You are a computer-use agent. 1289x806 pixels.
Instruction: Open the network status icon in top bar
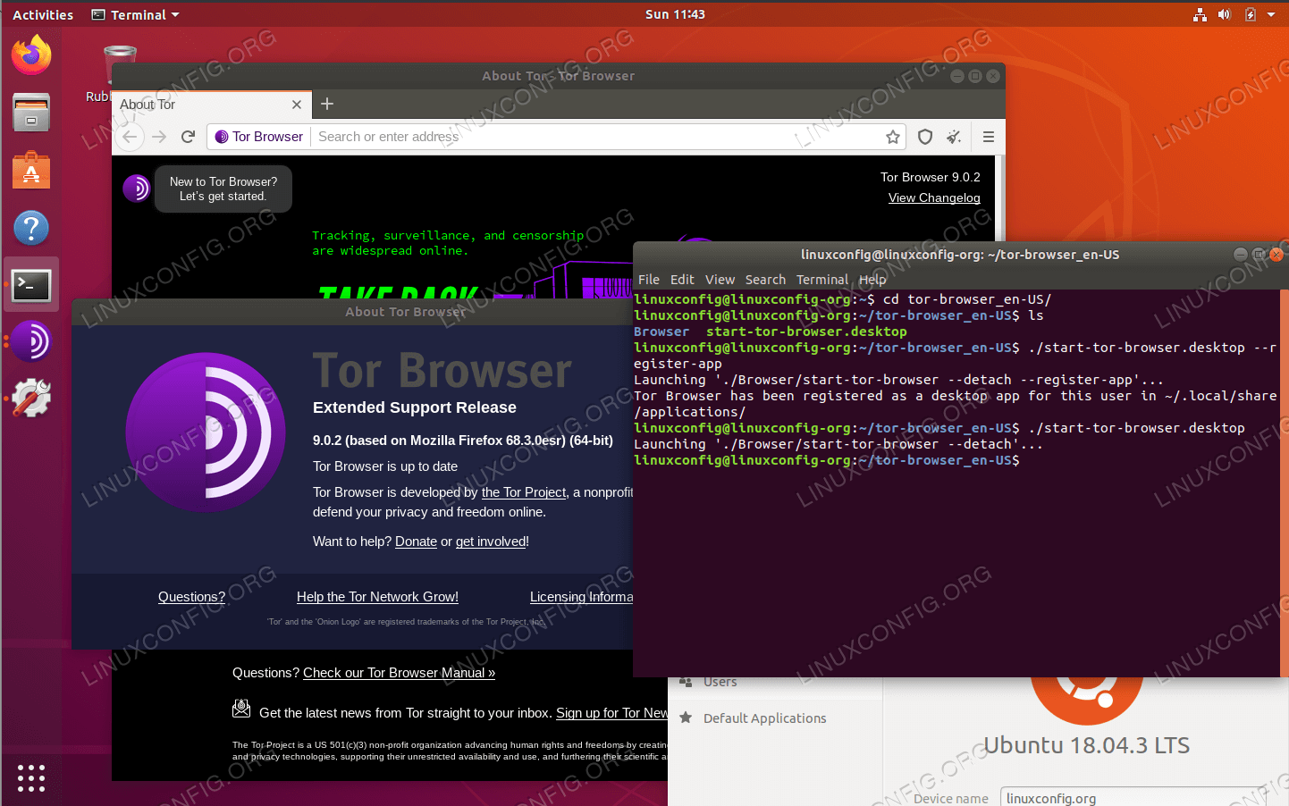(1200, 14)
